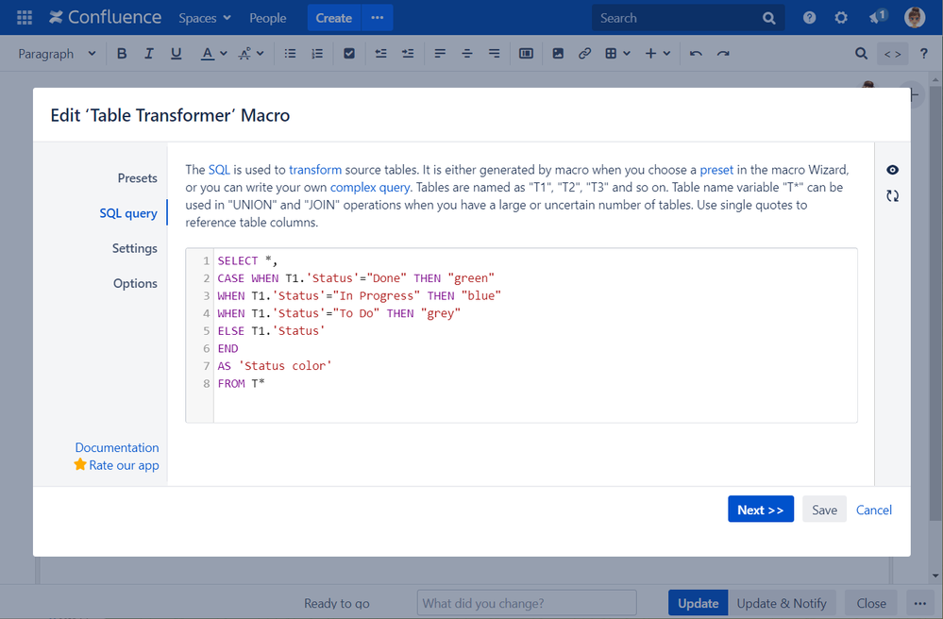Click the insert link icon

(584, 54)
